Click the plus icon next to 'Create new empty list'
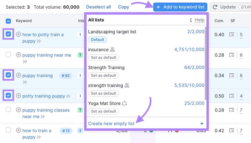The image size is (251, 143). (202, 124)
